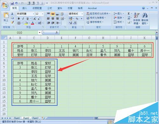The width and height of the screenshot is (159, 124).
Task: Open Excel help question mark
Action: [143, 8]
